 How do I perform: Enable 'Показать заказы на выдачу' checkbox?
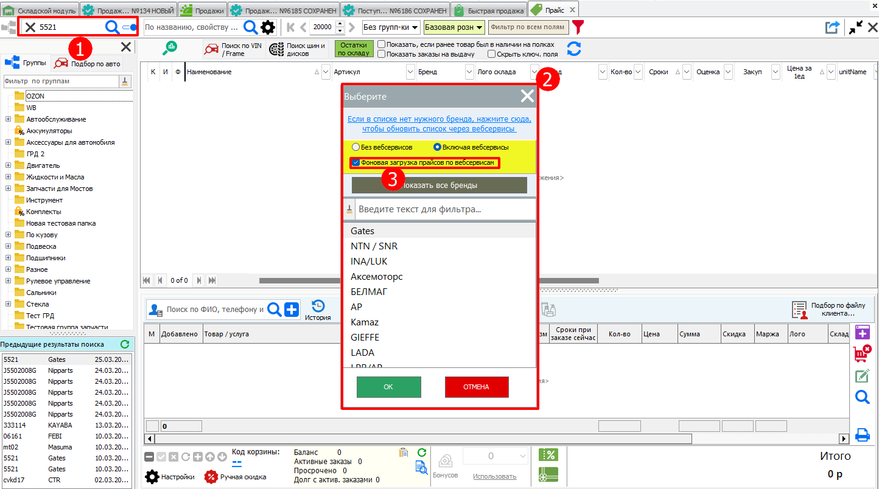[x=381, y=54]
